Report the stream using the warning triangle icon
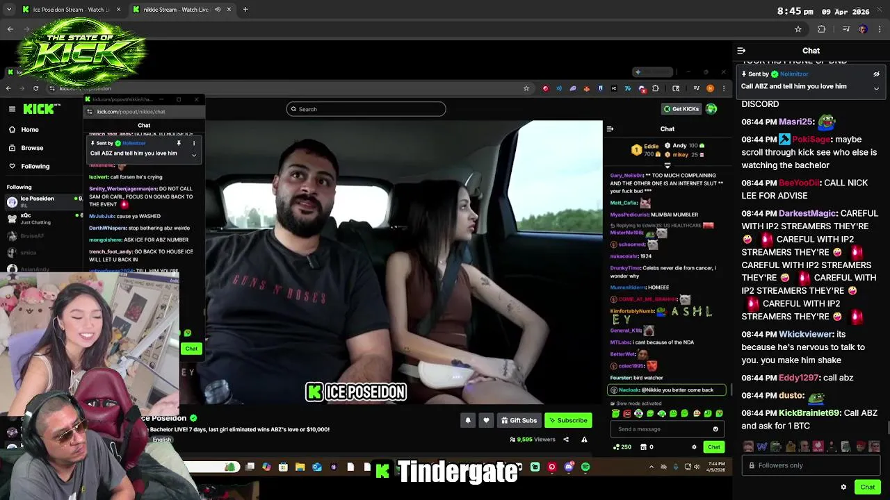Viewport: 890px width, 500px height. click(x=584, y=440)
